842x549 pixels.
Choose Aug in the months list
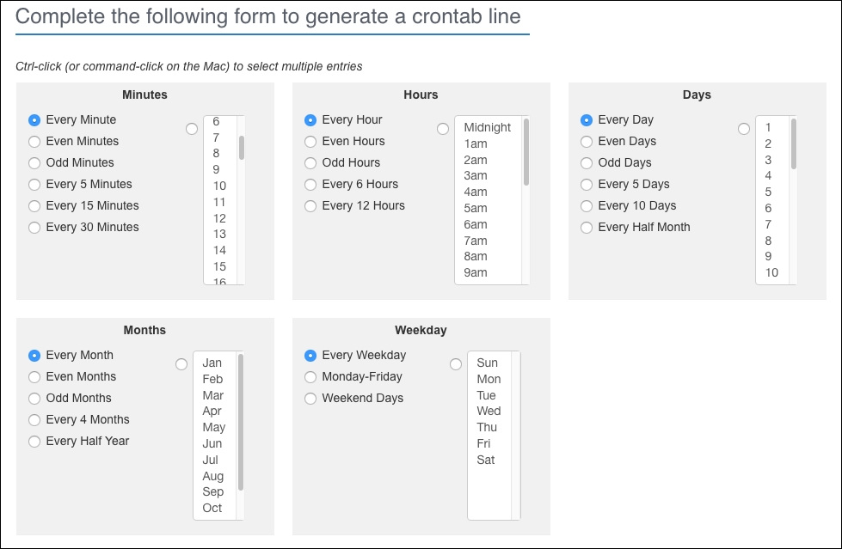click(x=212, y=476)
